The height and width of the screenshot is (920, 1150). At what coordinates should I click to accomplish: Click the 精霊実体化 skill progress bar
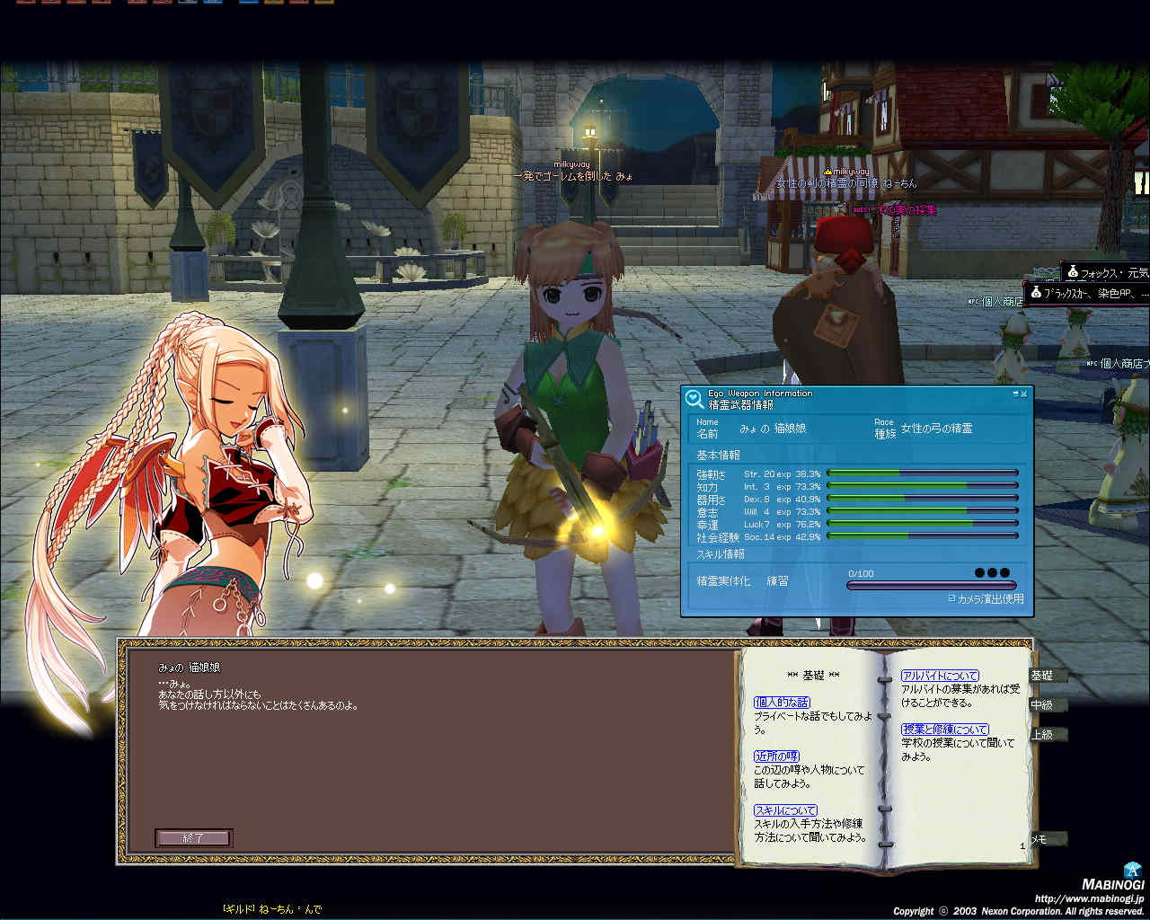click(931, 586)
